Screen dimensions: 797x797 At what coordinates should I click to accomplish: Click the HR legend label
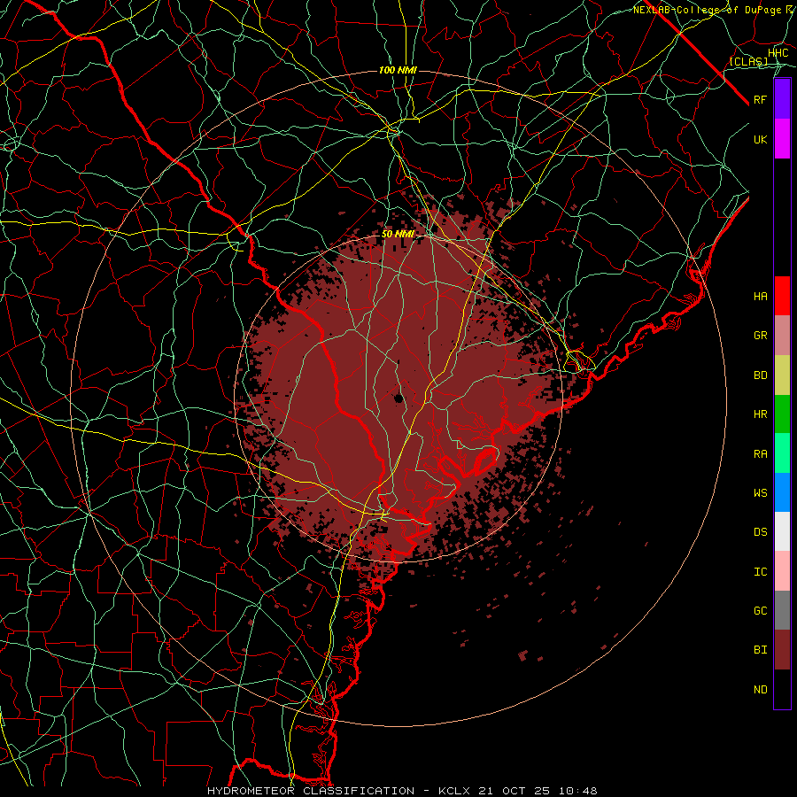[760, 414]
